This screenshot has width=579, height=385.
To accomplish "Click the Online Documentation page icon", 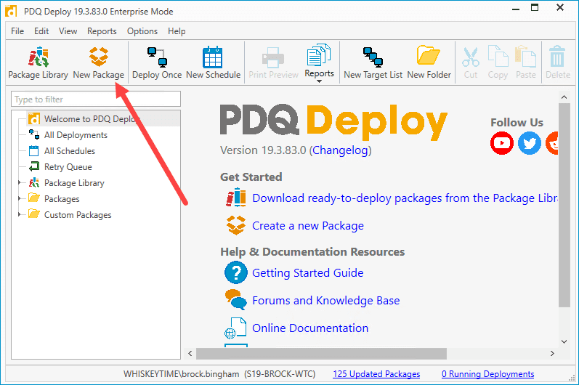I will coord(235,328).
